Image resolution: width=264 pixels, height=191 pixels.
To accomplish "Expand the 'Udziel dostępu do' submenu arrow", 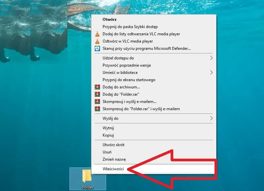I will click(x=212, y=58).
